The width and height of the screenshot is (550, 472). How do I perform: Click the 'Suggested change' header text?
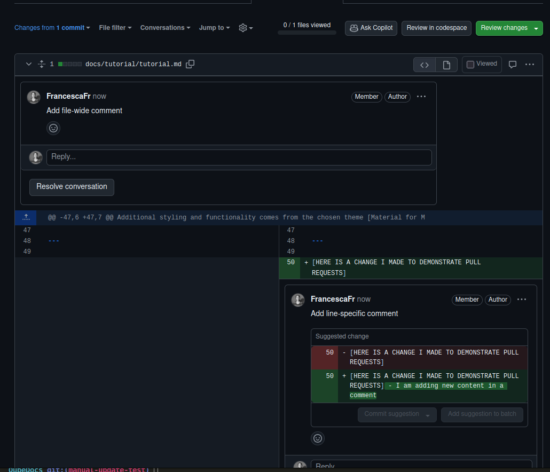[342, 336]
